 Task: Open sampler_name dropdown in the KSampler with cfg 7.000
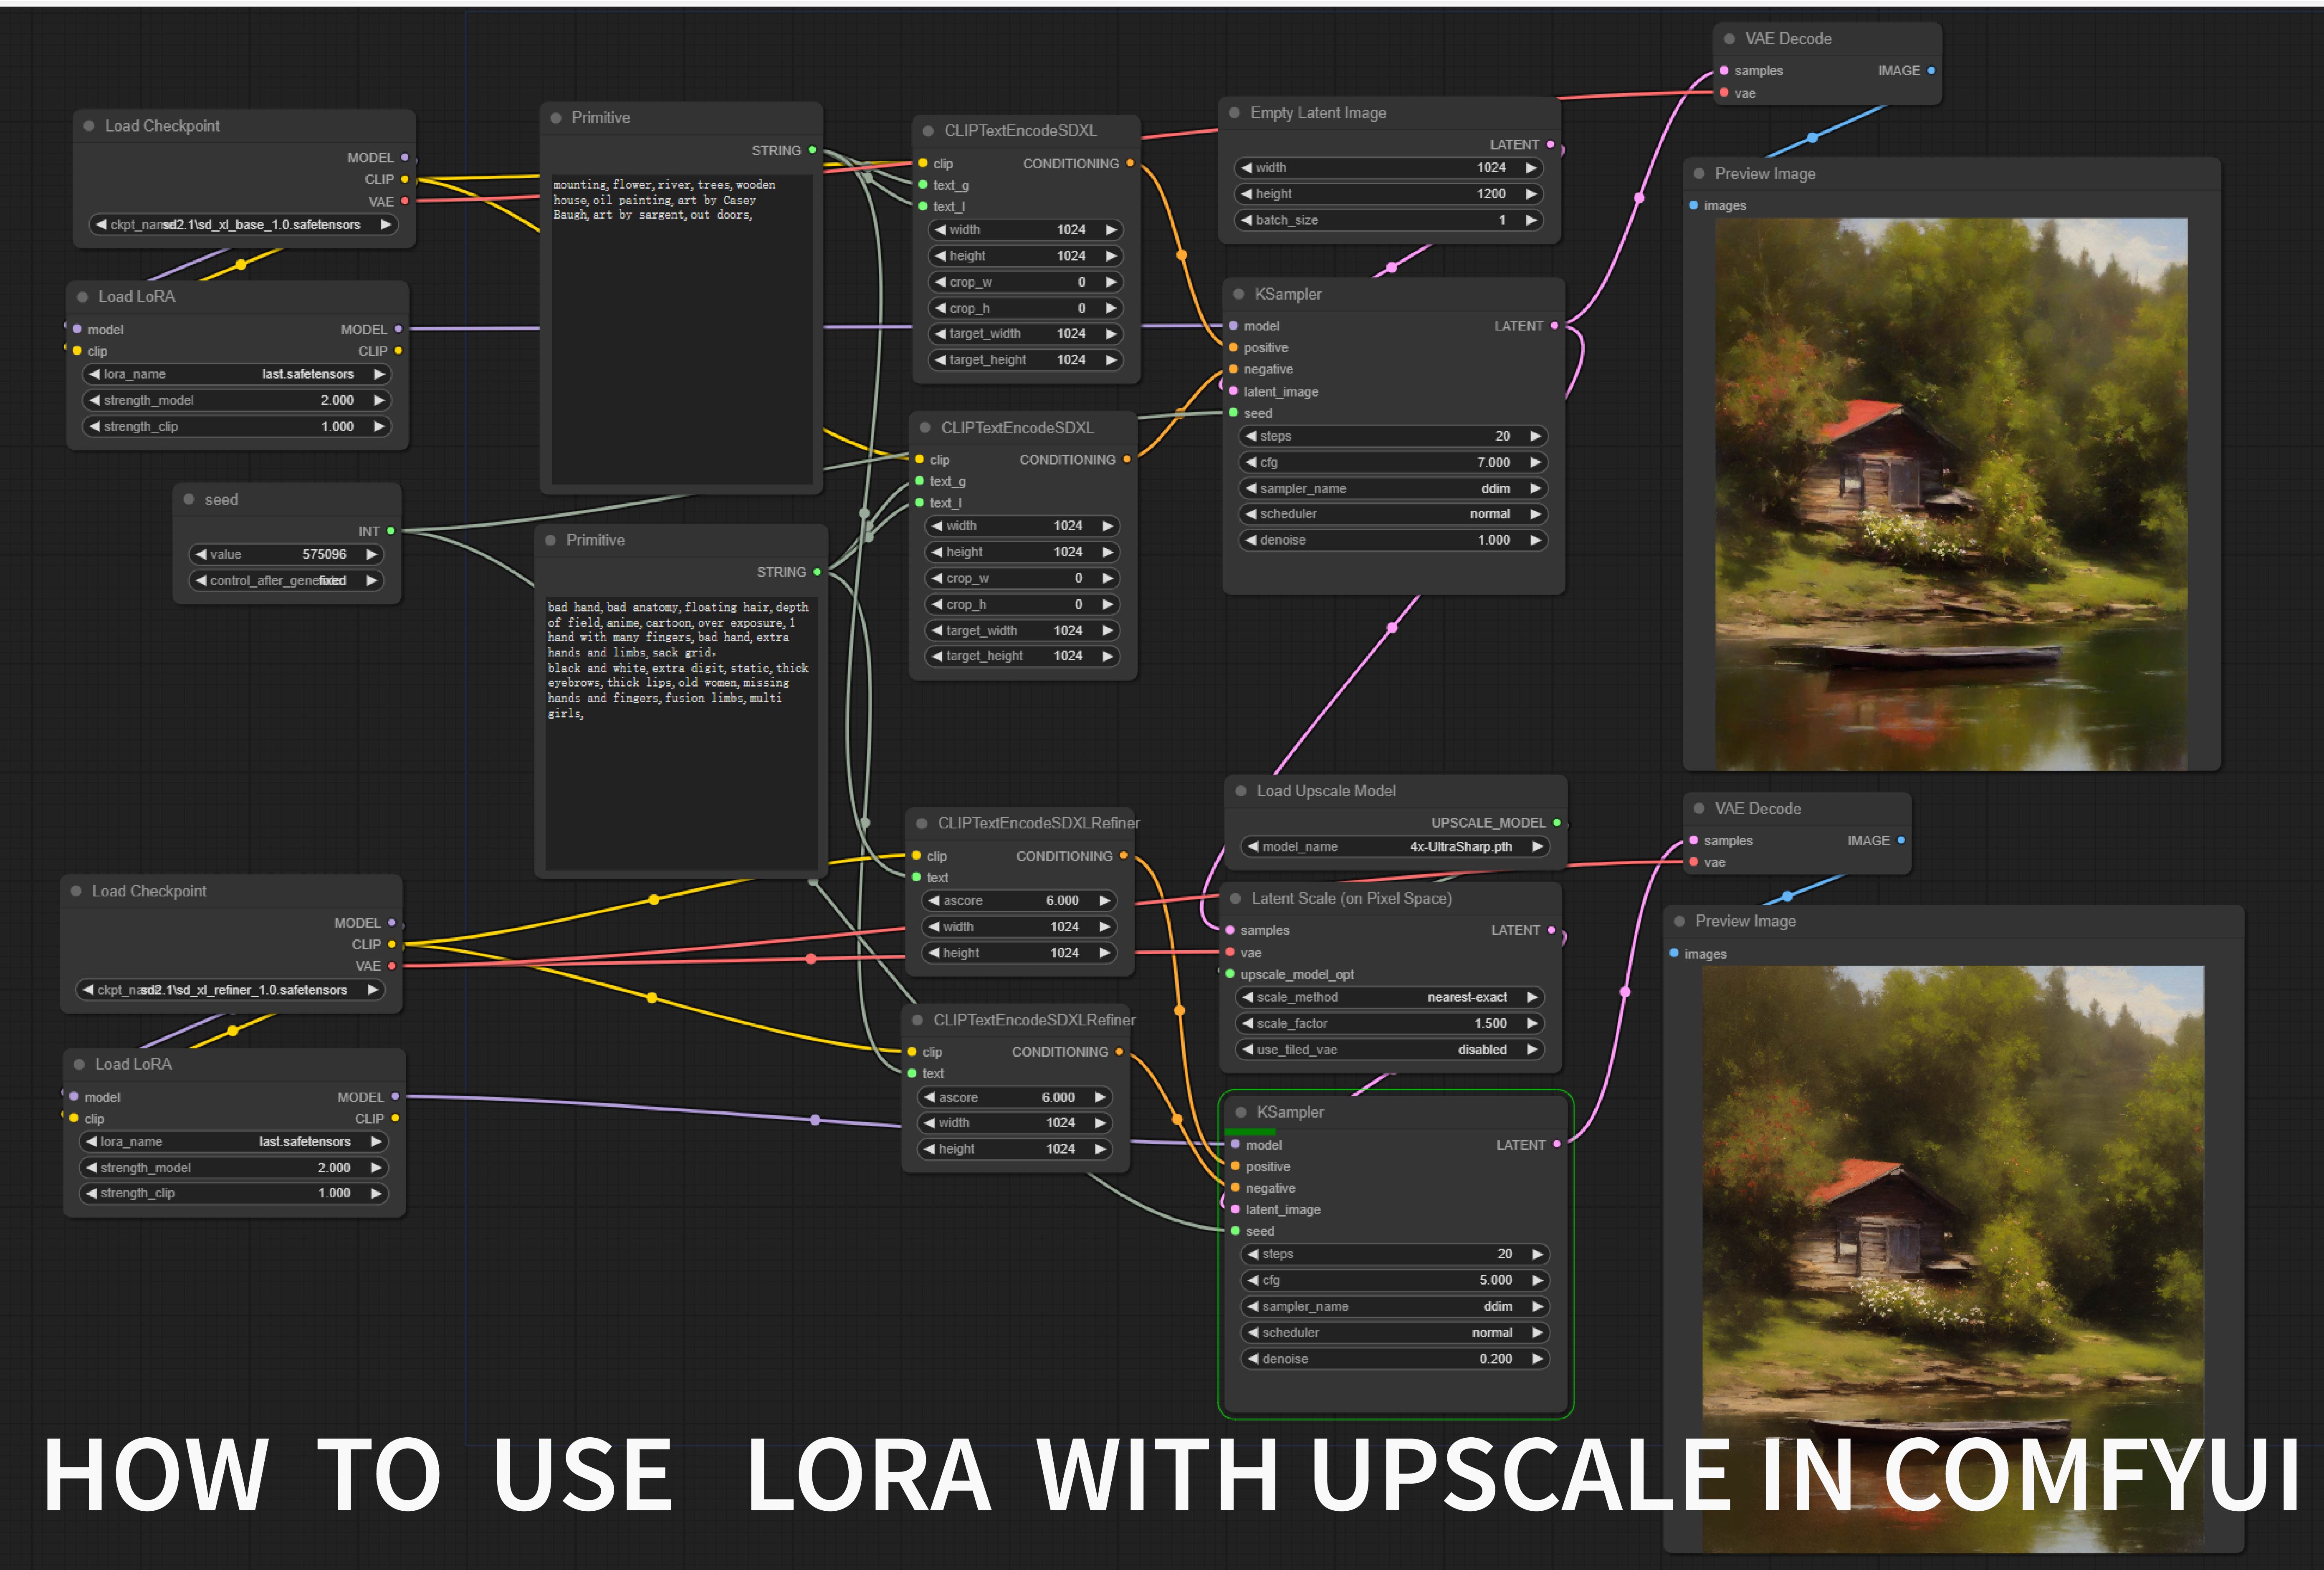[1393, 489]
